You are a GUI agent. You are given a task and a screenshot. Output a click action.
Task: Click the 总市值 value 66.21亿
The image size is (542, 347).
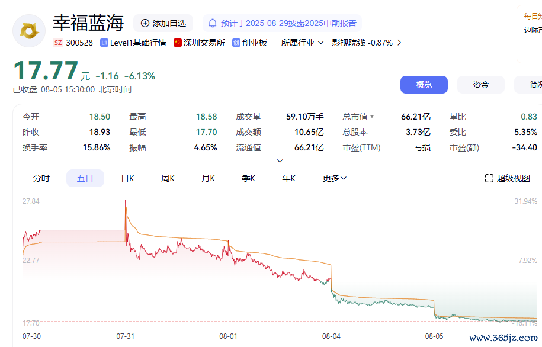[416, 117]
